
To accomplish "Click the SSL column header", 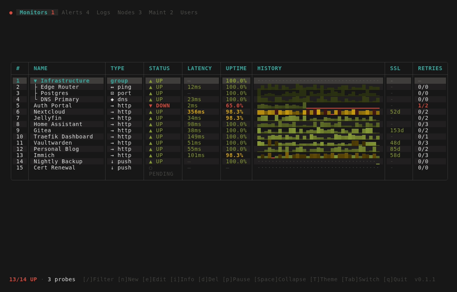I will (395, 68).
